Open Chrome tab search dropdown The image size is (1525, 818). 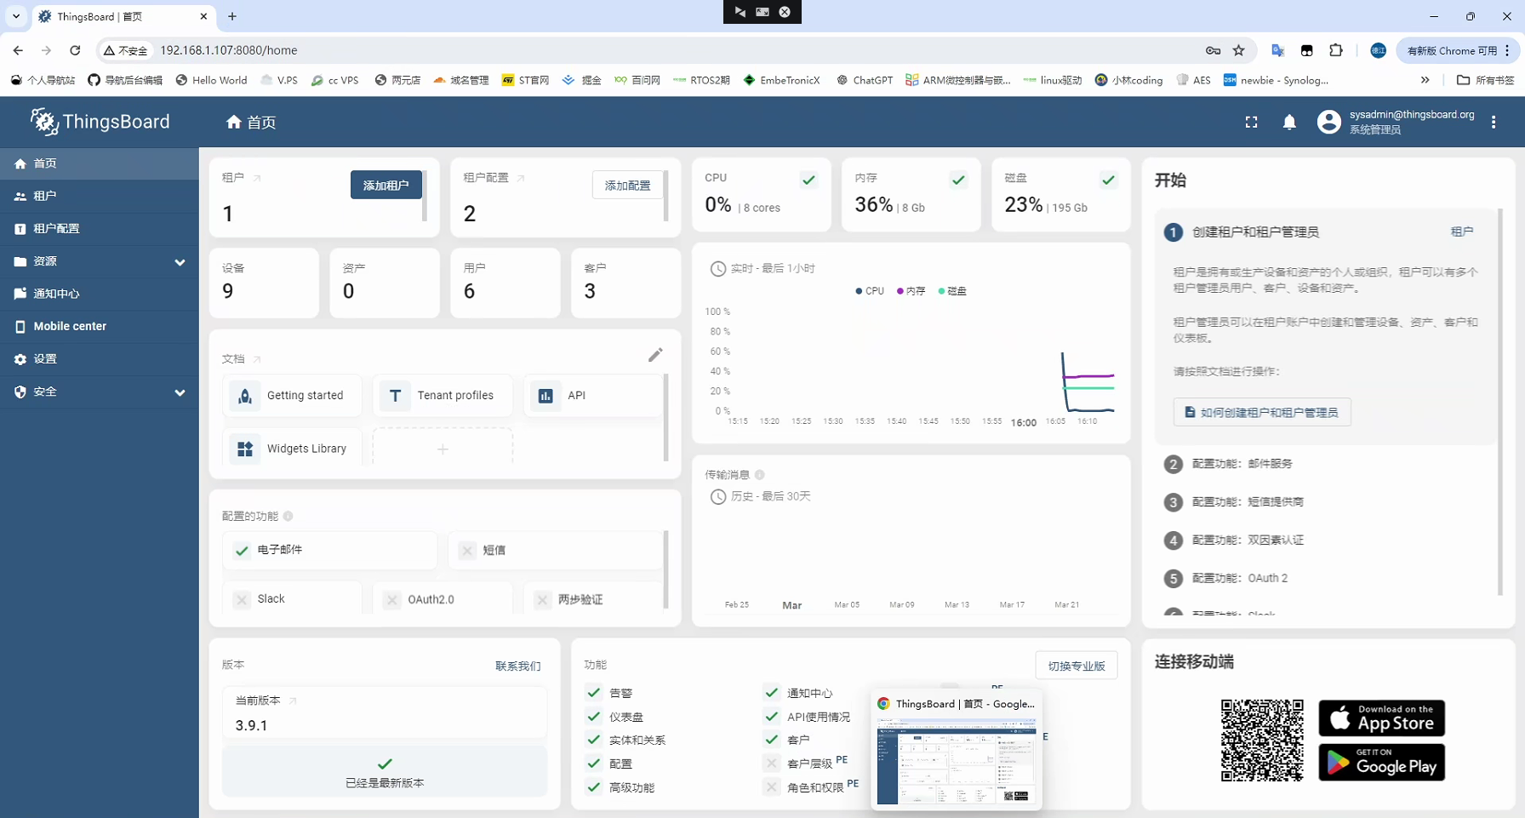pyautogui.click(x=16, y=16)
